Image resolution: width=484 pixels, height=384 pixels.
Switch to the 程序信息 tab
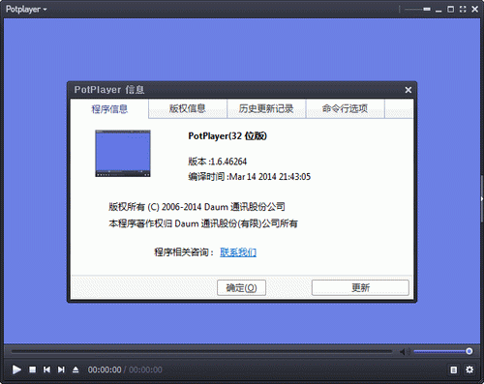coord(109,109)
